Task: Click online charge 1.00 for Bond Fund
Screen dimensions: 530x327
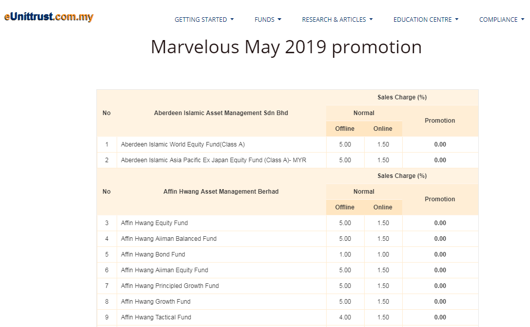Action: coord(383,255)
